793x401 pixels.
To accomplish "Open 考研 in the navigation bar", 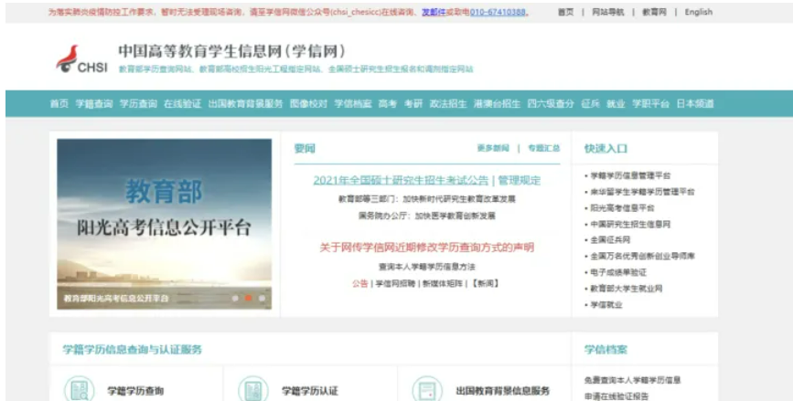I will [x=413, y=103].
